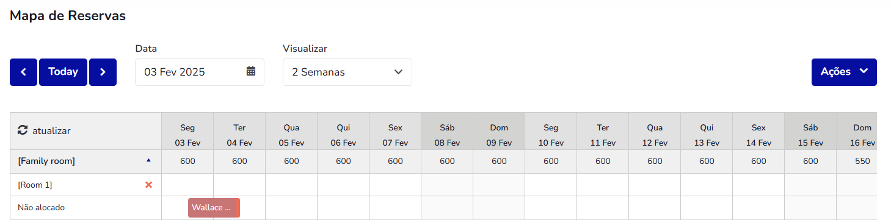The height and width of the screenshot is (220, 891).
Task: Collapse the Family room group triangle
Action: click(x=148, y=161)
